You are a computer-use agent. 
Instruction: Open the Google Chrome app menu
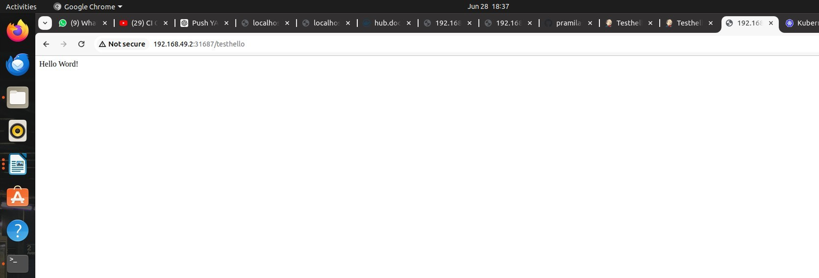88,7
